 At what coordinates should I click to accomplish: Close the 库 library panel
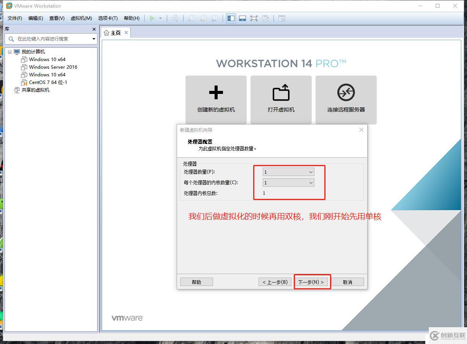(x=94, y=29)
